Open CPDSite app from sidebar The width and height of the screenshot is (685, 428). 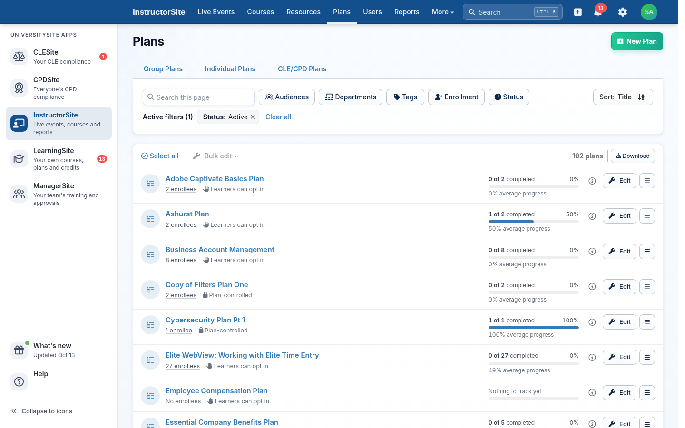click(x=59, y=88)
